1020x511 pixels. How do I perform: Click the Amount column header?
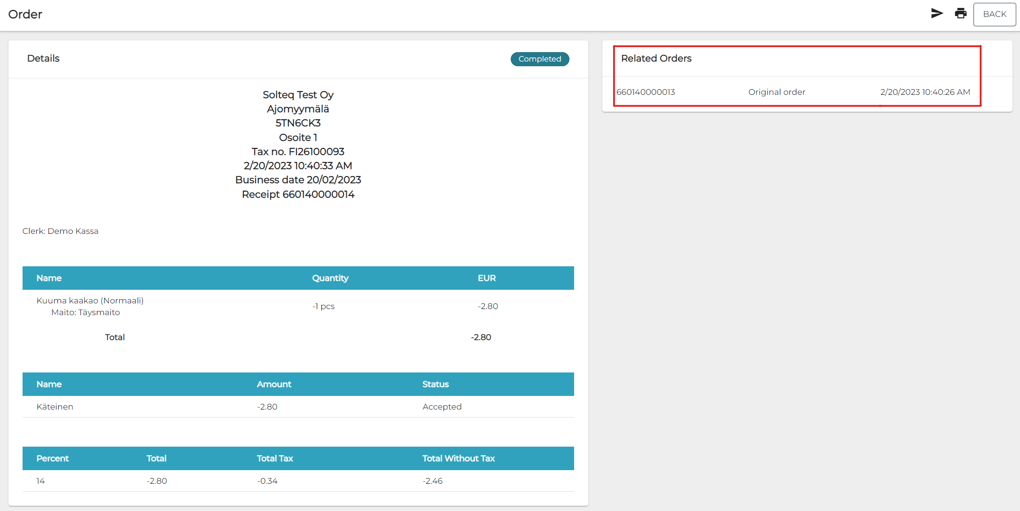(x=274, y=384)
